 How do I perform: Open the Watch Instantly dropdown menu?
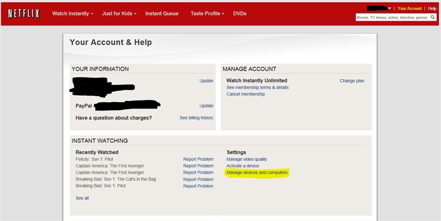73,13
